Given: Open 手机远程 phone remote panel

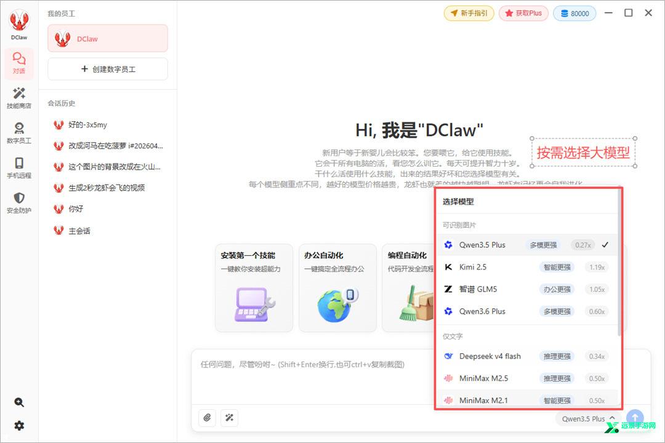Looking at the screenshot, I should click(19, 167).
